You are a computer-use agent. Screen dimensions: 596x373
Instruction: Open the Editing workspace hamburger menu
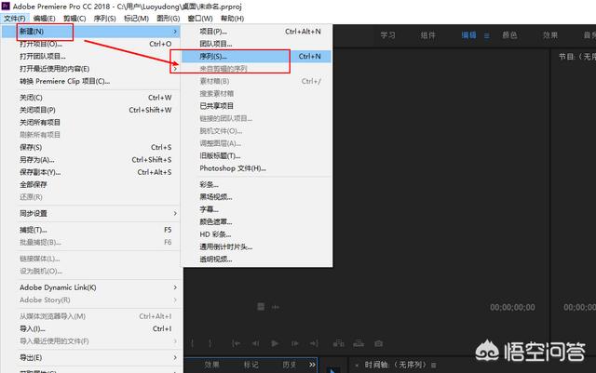pos(486,35)
